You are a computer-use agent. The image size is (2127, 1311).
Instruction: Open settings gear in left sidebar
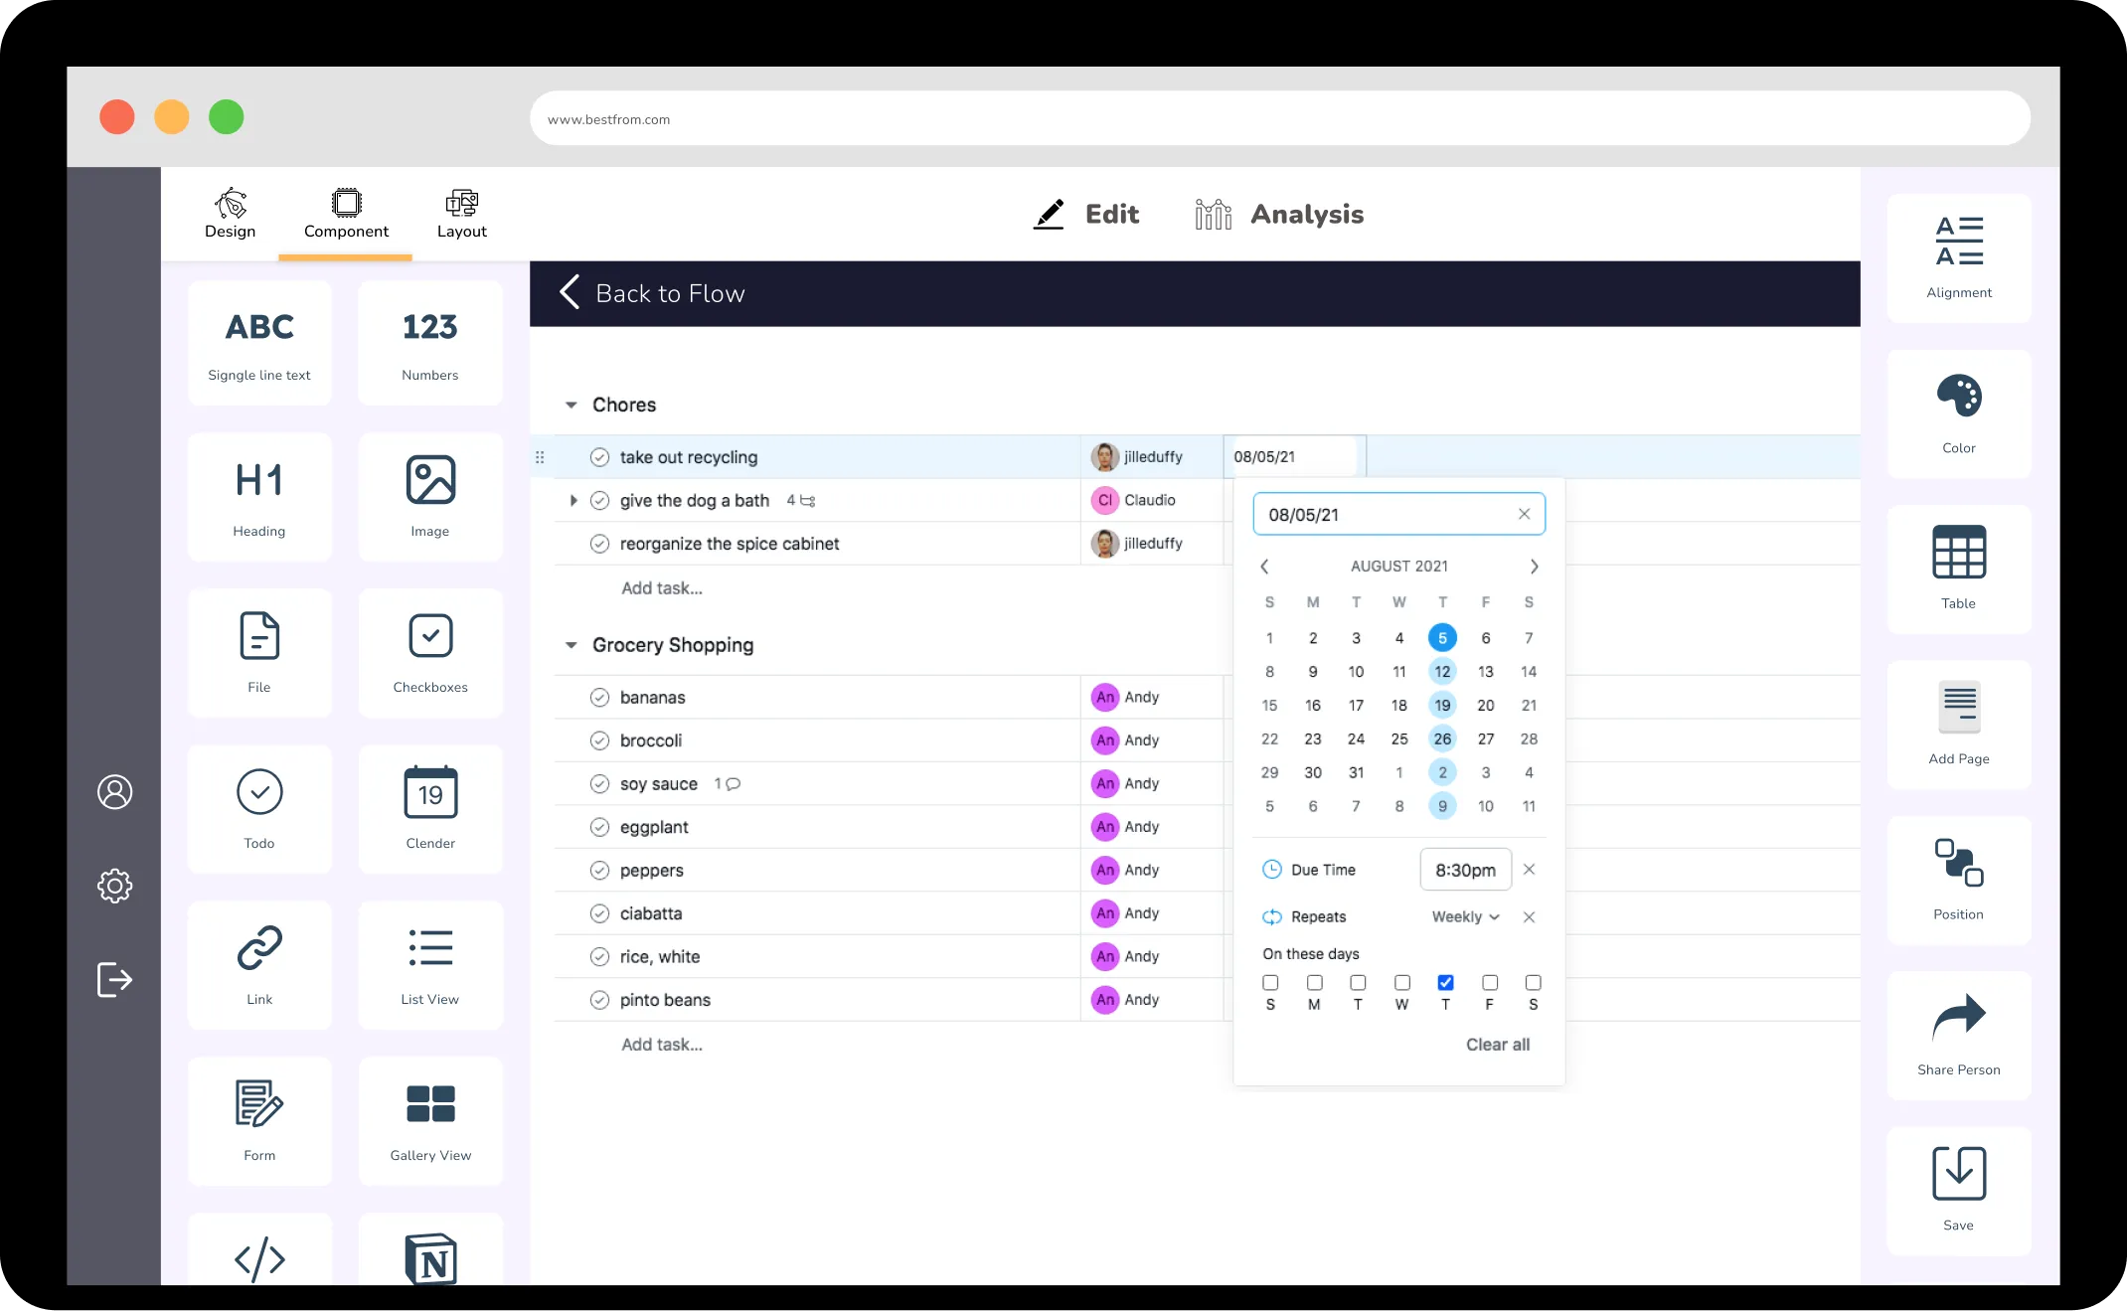pos(114,885)
